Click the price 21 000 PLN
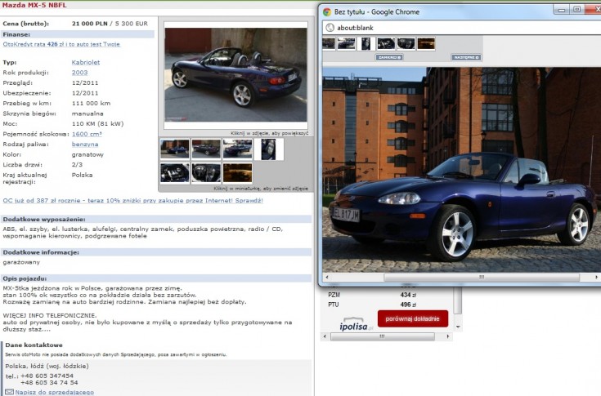 click(90, 24)
